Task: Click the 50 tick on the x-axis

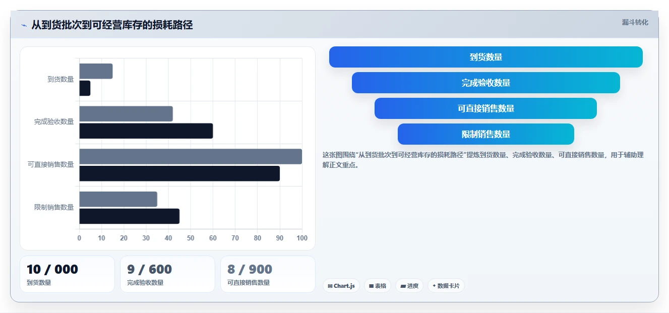Action: click(191, 238)
